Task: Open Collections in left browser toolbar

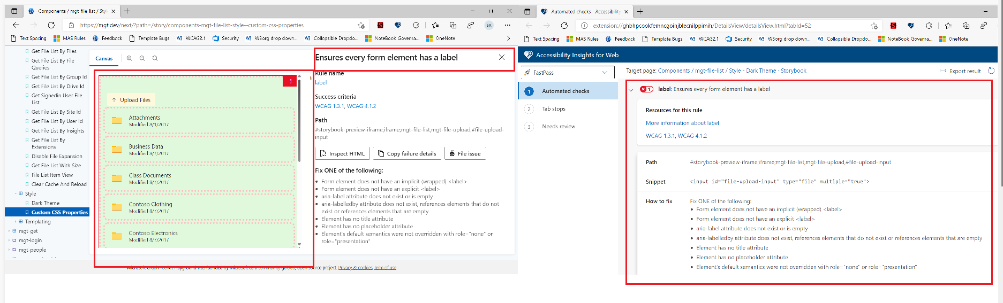Action: (x=453, y=25)
